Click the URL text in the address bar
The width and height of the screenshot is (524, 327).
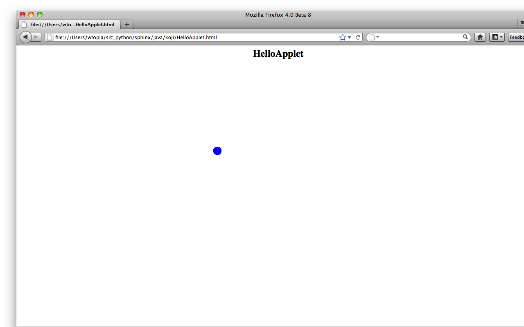tap(136, 37)
